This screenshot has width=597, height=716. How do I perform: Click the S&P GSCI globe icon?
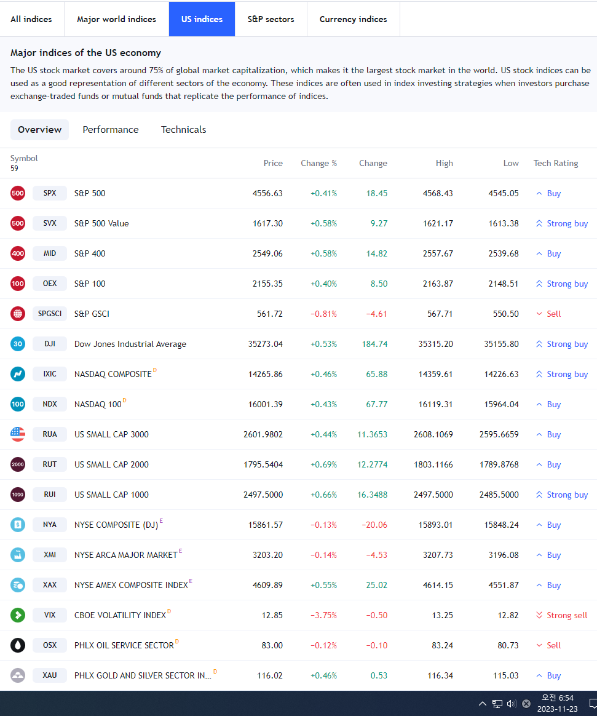point(18,314)
